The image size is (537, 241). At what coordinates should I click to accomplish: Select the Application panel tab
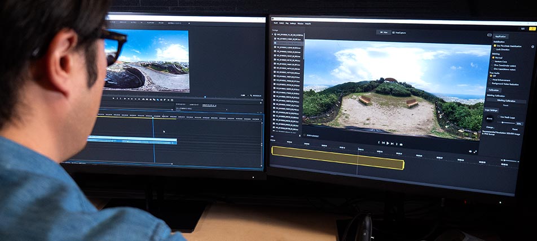[500, 37]
